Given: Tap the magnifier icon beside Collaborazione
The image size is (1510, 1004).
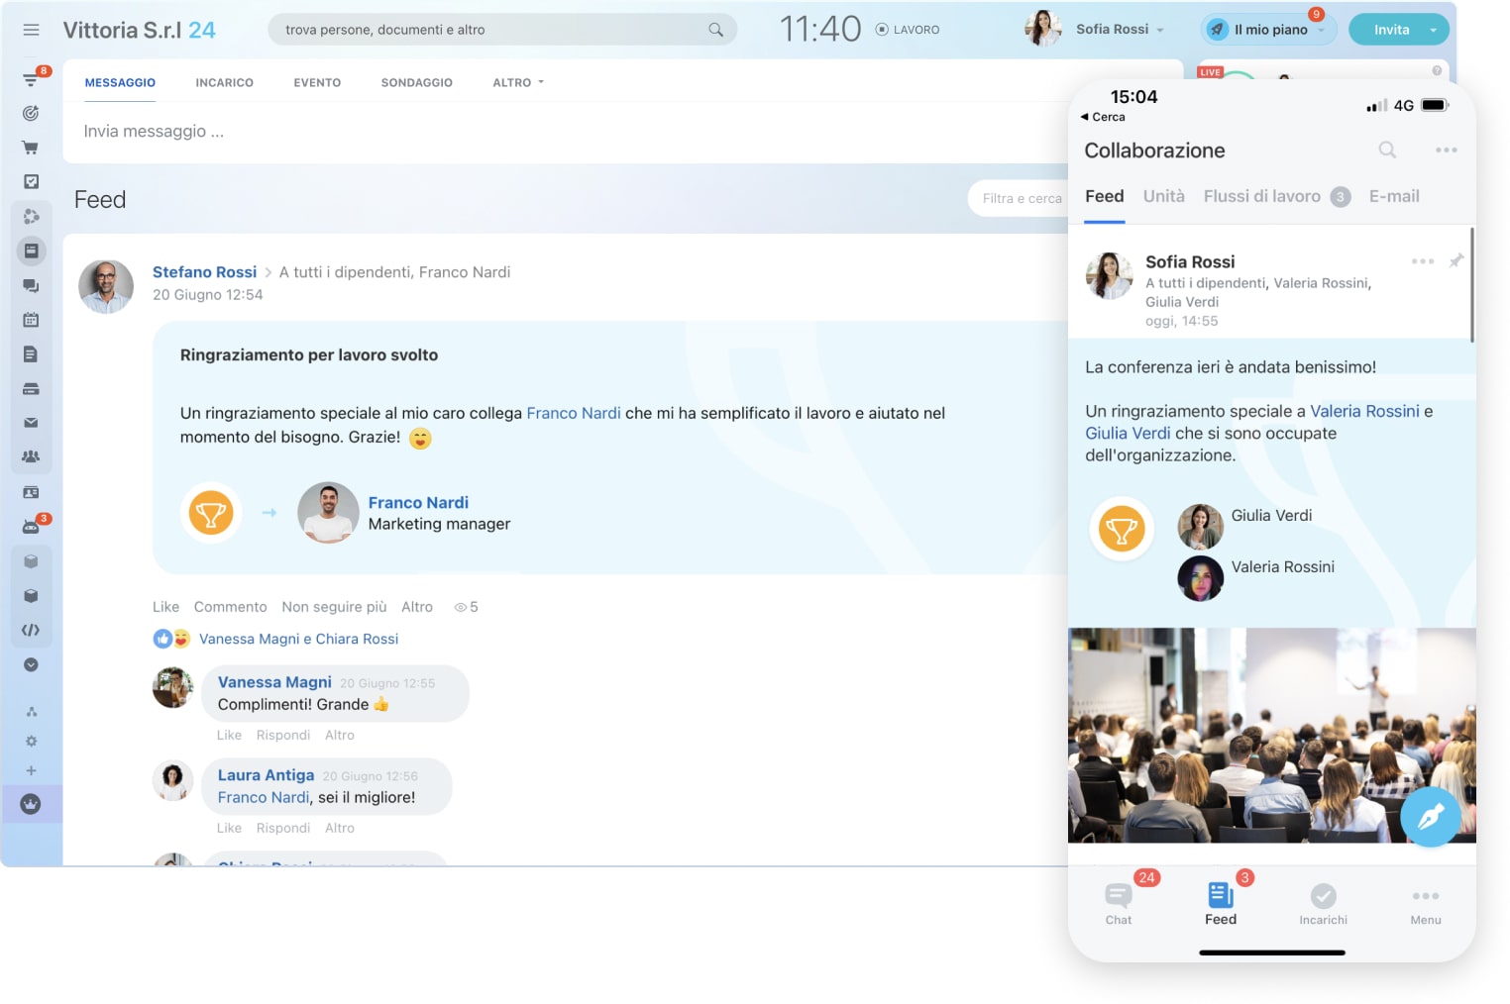Looking at the screenshot, I should click(x=1387, y=151).
